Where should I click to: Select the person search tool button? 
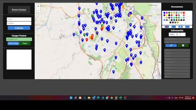180,27
